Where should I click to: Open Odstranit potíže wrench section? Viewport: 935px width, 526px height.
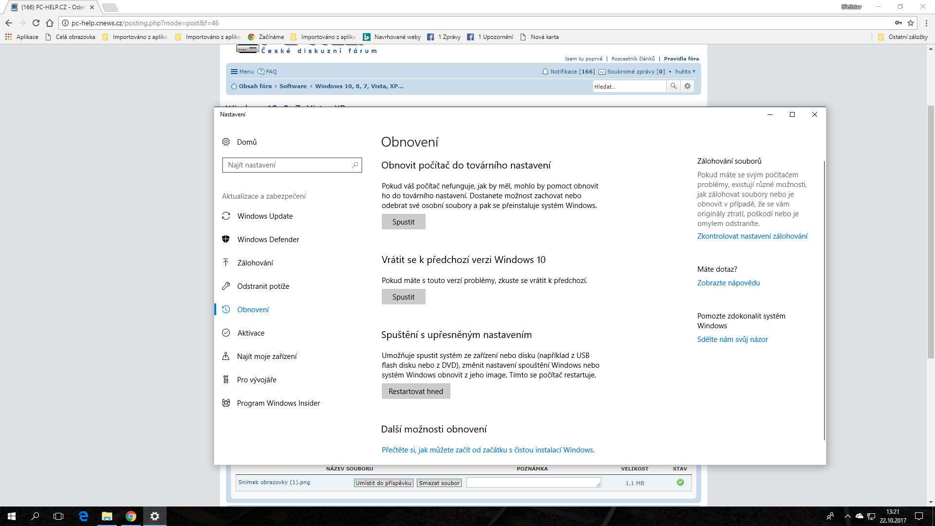pyautogui.click(x=262, y=286)
